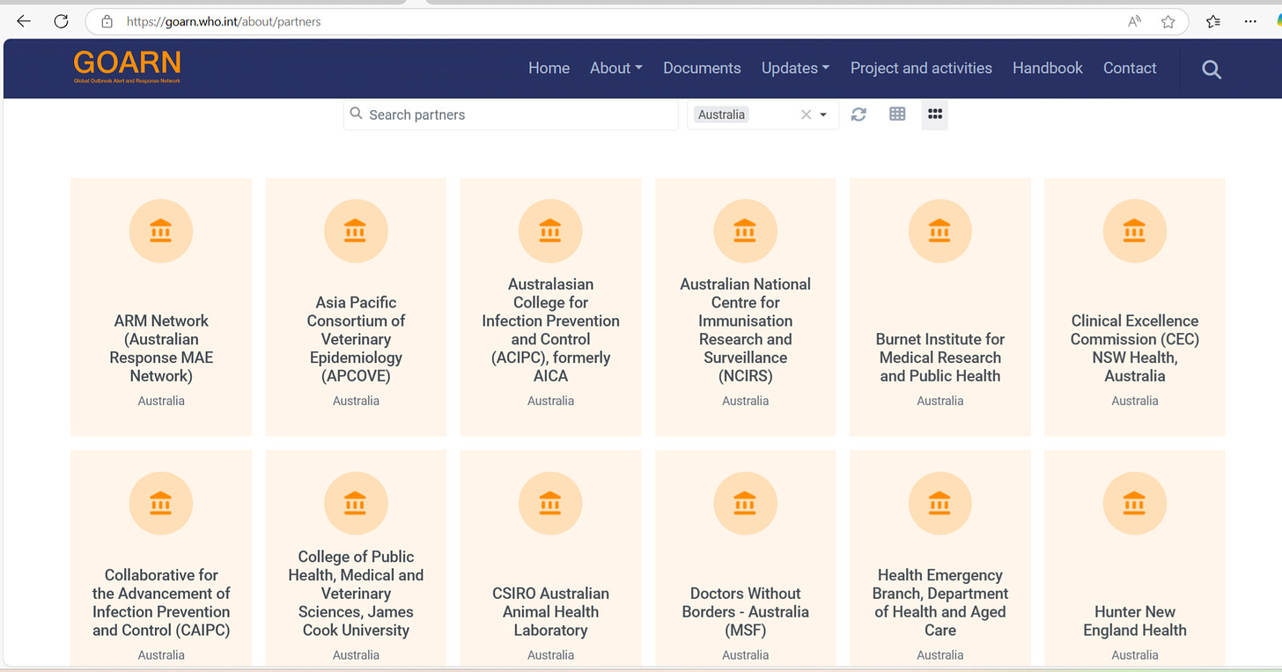Viewport: 1282px width, 672px height.
Task: Open Hunter New England Health title
Action: [x=1135, y=621]
